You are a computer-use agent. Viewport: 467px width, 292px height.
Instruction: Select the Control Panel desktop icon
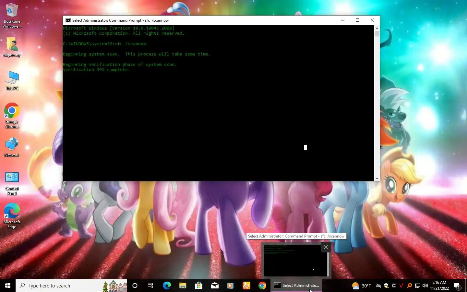click(x=12, y=183)
